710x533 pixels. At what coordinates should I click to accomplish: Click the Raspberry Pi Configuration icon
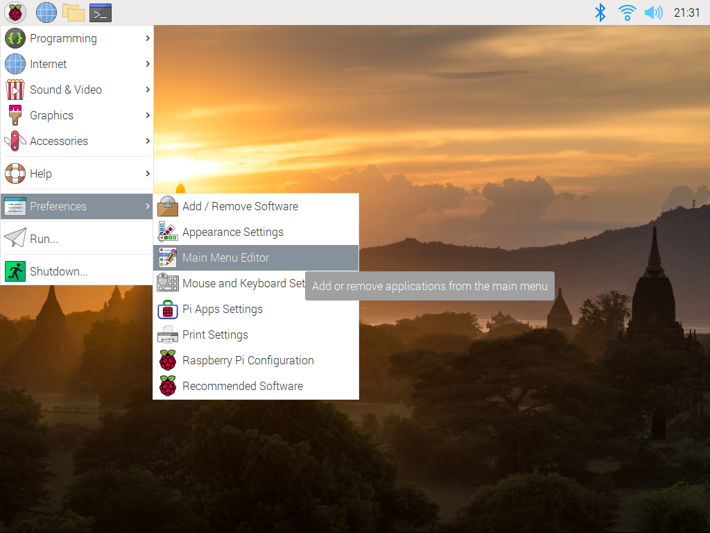pos(167,360)
